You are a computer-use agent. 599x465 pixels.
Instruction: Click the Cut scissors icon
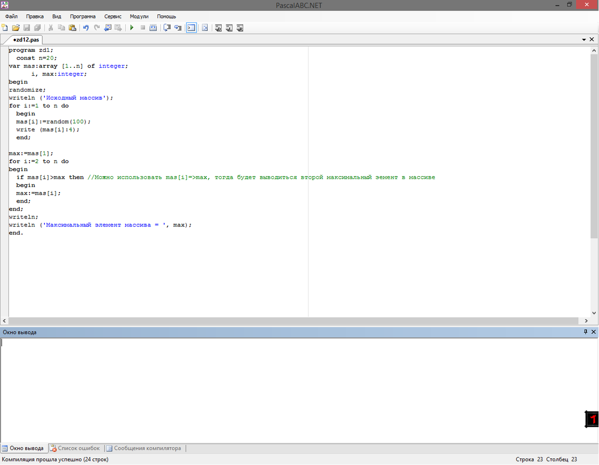click(50, 28)
